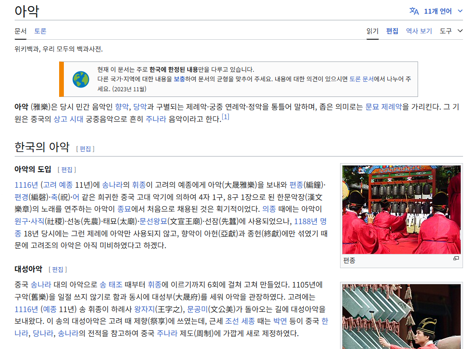
Task: Open the 편종 bells photo thumbnail
Action: (401, 209)
